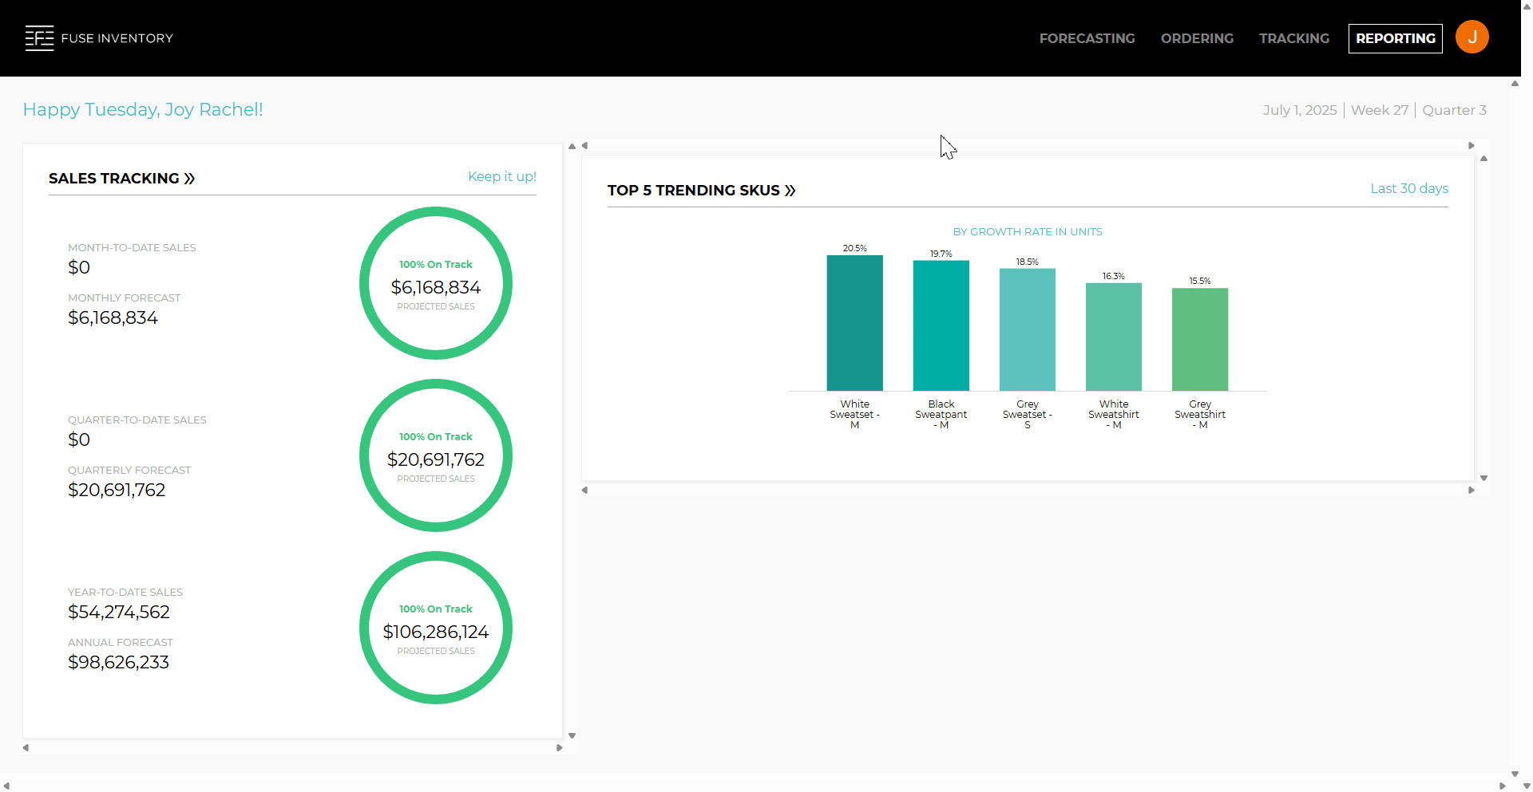Open the Sales Tracking heading link
The image size is (1533, 792).
coord(114,179)
